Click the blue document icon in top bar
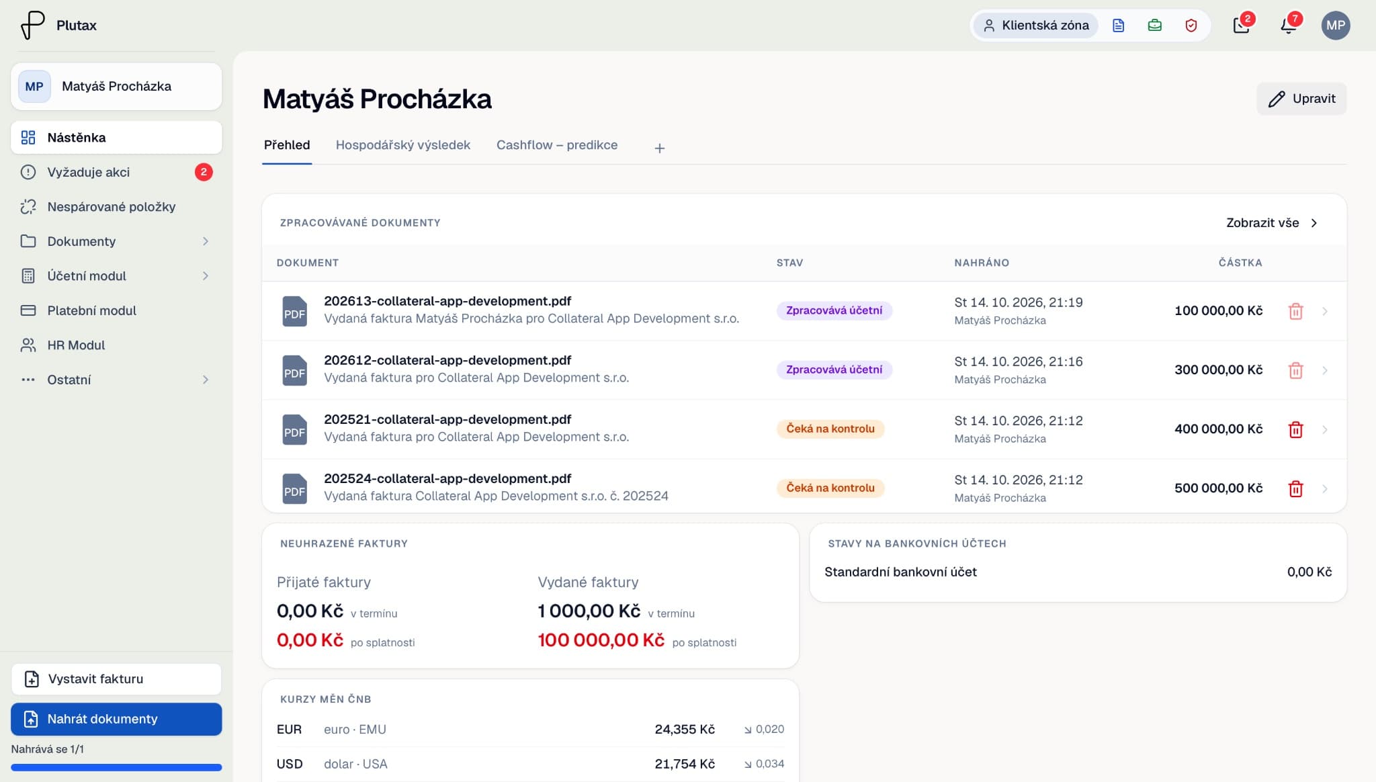The image size is (1376, 782). tap(1118, 26)
